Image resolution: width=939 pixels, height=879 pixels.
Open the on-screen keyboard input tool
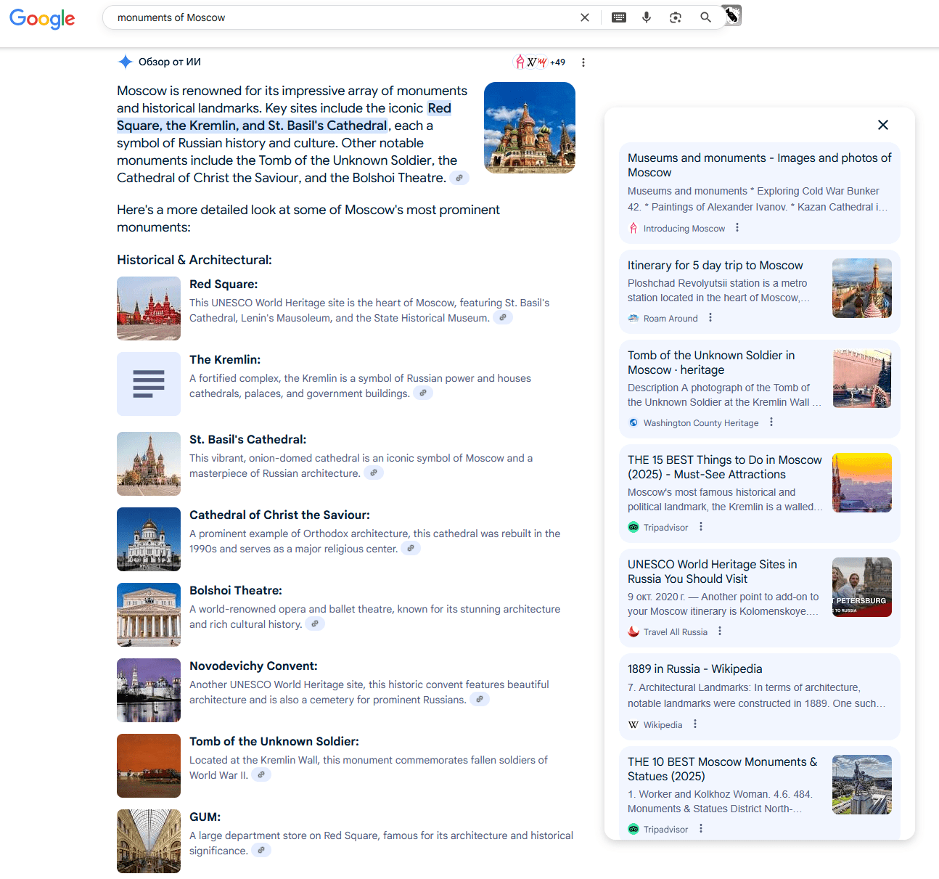pos(619,17)
